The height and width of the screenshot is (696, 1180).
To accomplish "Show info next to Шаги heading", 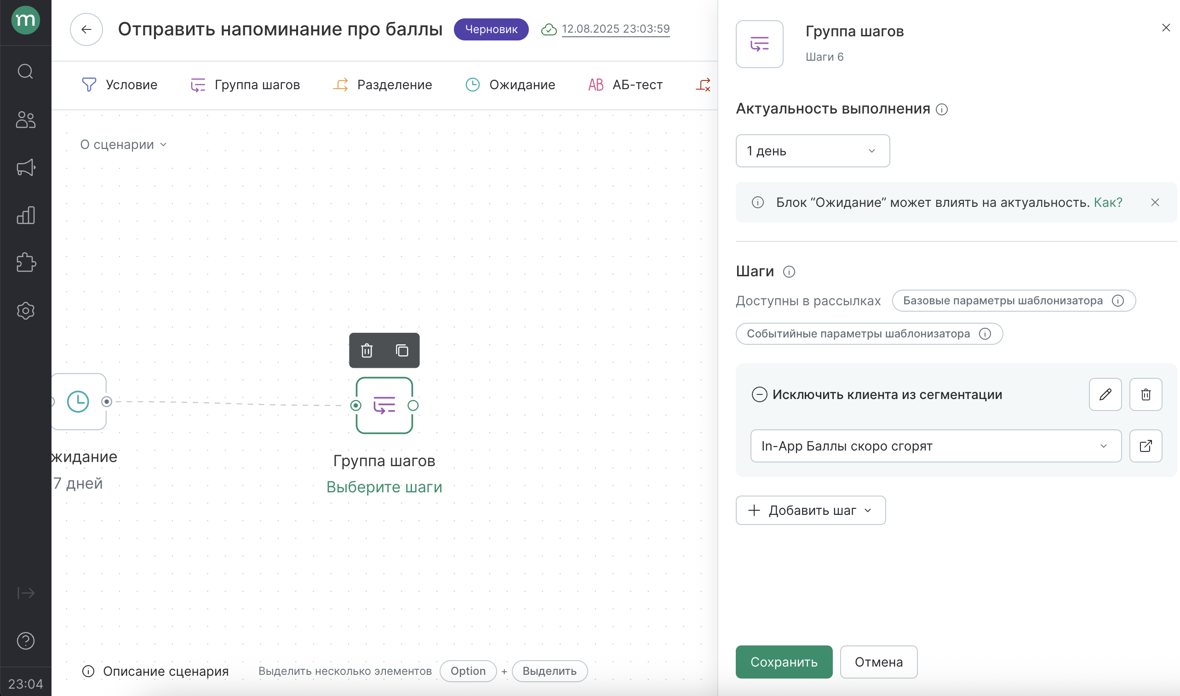I will click(789, 272).
